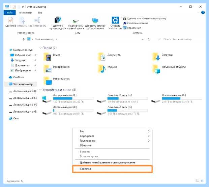Select Локальный диск (F:) in navigation pane

click(23, 105)
